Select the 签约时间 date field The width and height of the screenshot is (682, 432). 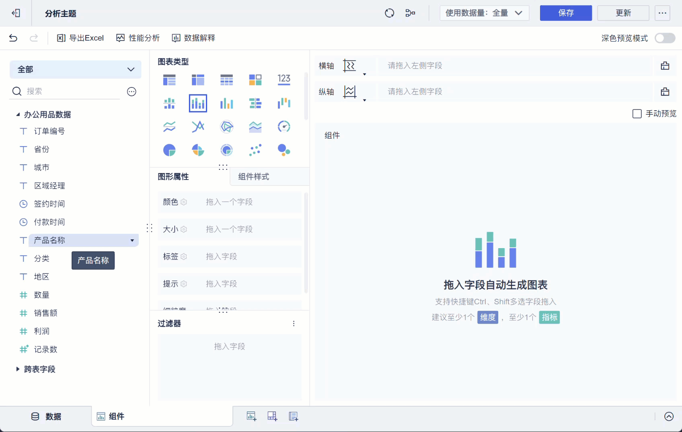coord(49,204)
